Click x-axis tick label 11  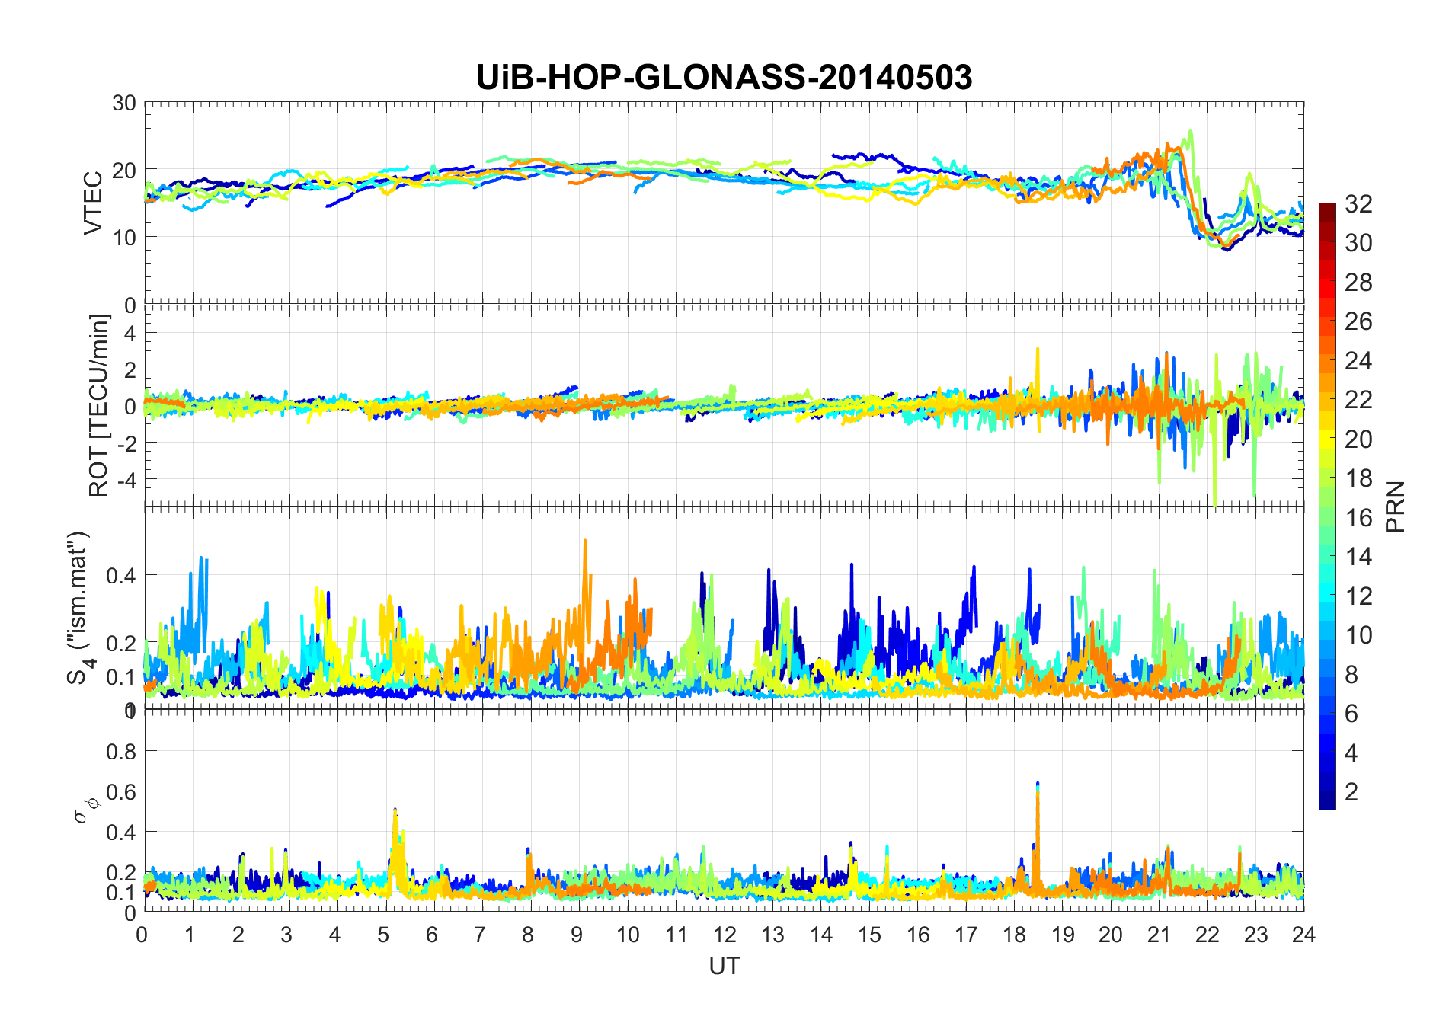(675, 934)
